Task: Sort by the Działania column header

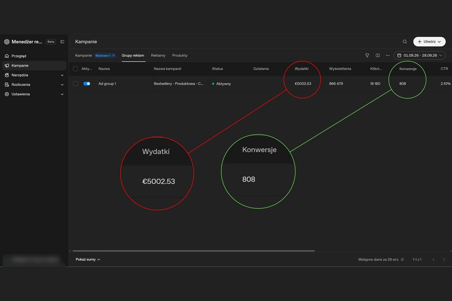Action: click(261, 69)
